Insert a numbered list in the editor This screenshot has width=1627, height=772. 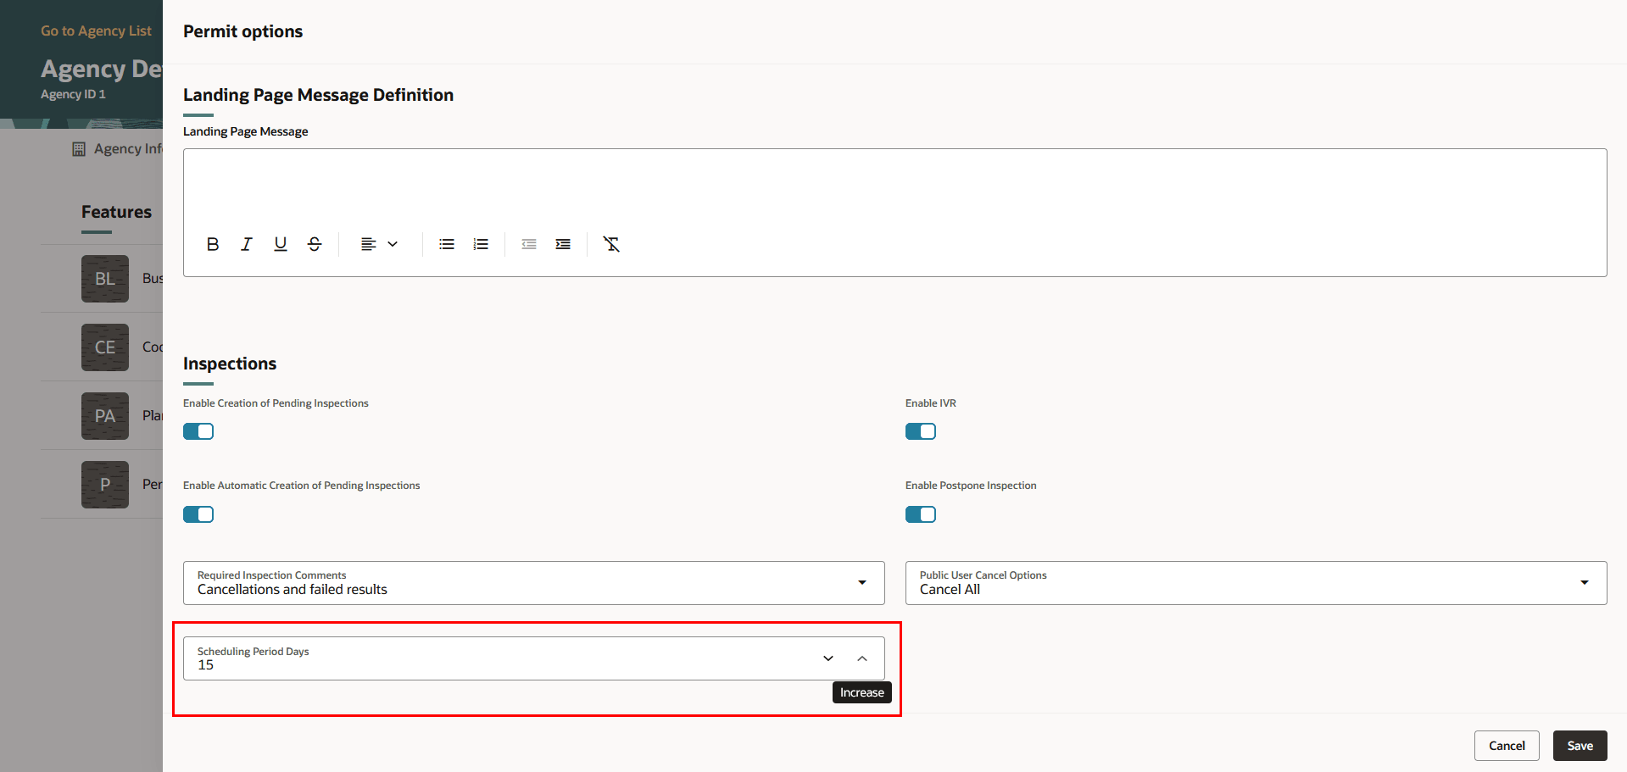(x=481, y=244)
